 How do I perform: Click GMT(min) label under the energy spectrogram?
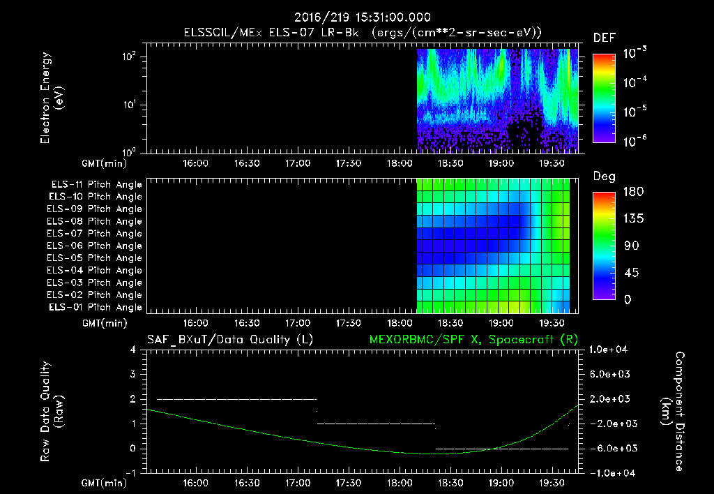click(x=105, y=163)
